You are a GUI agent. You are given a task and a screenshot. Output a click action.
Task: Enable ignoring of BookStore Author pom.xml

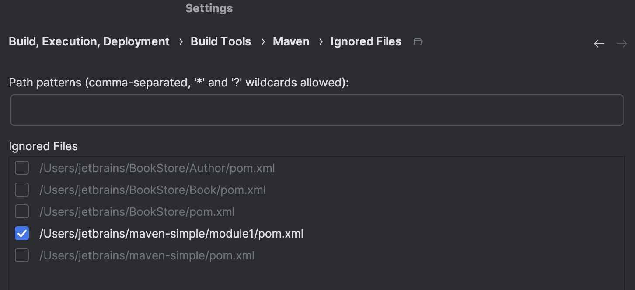[22, 168]
